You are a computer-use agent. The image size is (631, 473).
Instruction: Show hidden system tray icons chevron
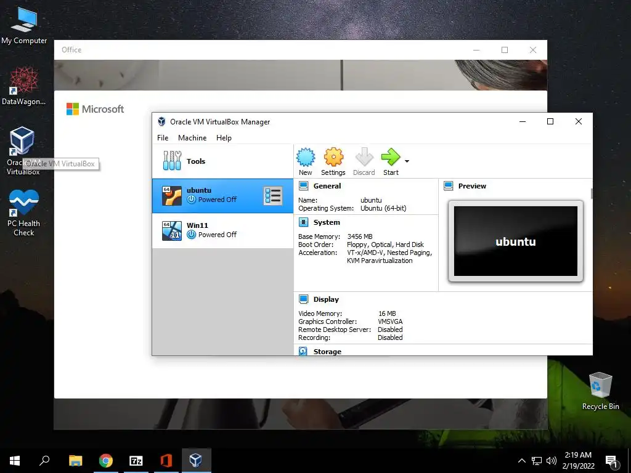coord(521,461)
